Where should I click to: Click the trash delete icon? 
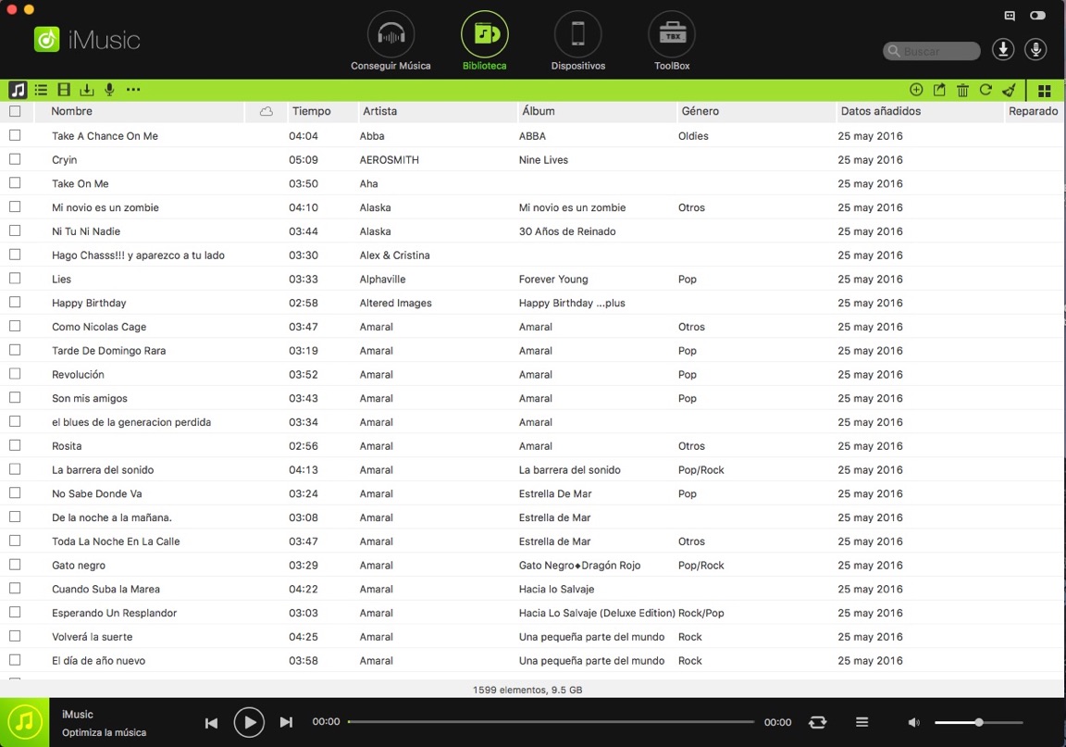962,90
